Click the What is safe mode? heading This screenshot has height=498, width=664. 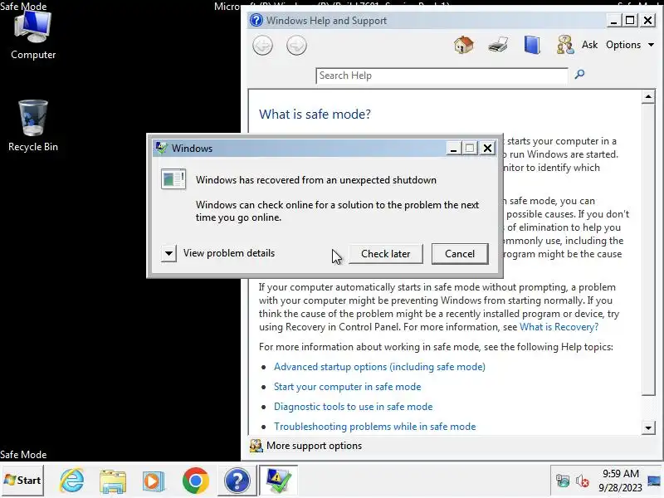click(315, 114)
